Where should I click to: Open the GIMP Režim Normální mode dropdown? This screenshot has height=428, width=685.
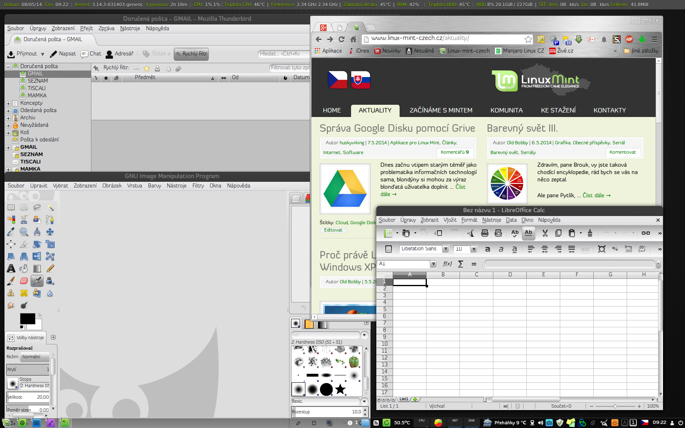coord(35,357)
